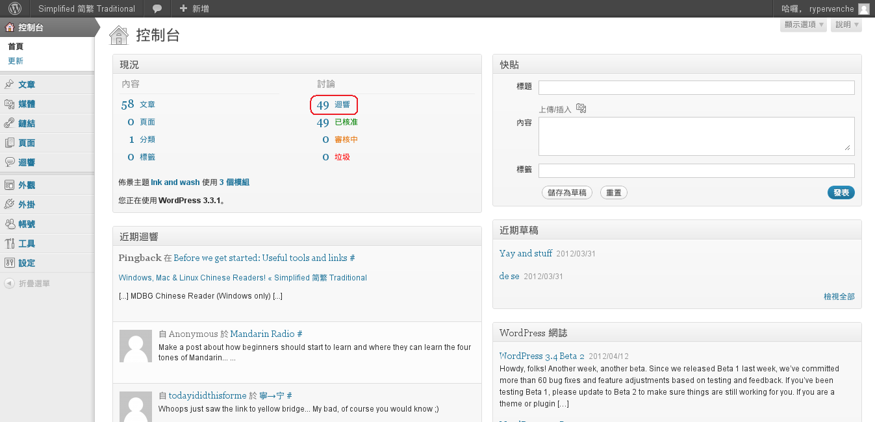Click the 設定 settings icon in sidebar

point(10,263)
